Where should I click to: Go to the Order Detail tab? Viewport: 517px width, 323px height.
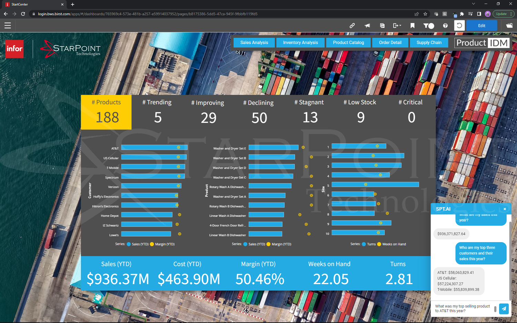[x=390, y=43]
